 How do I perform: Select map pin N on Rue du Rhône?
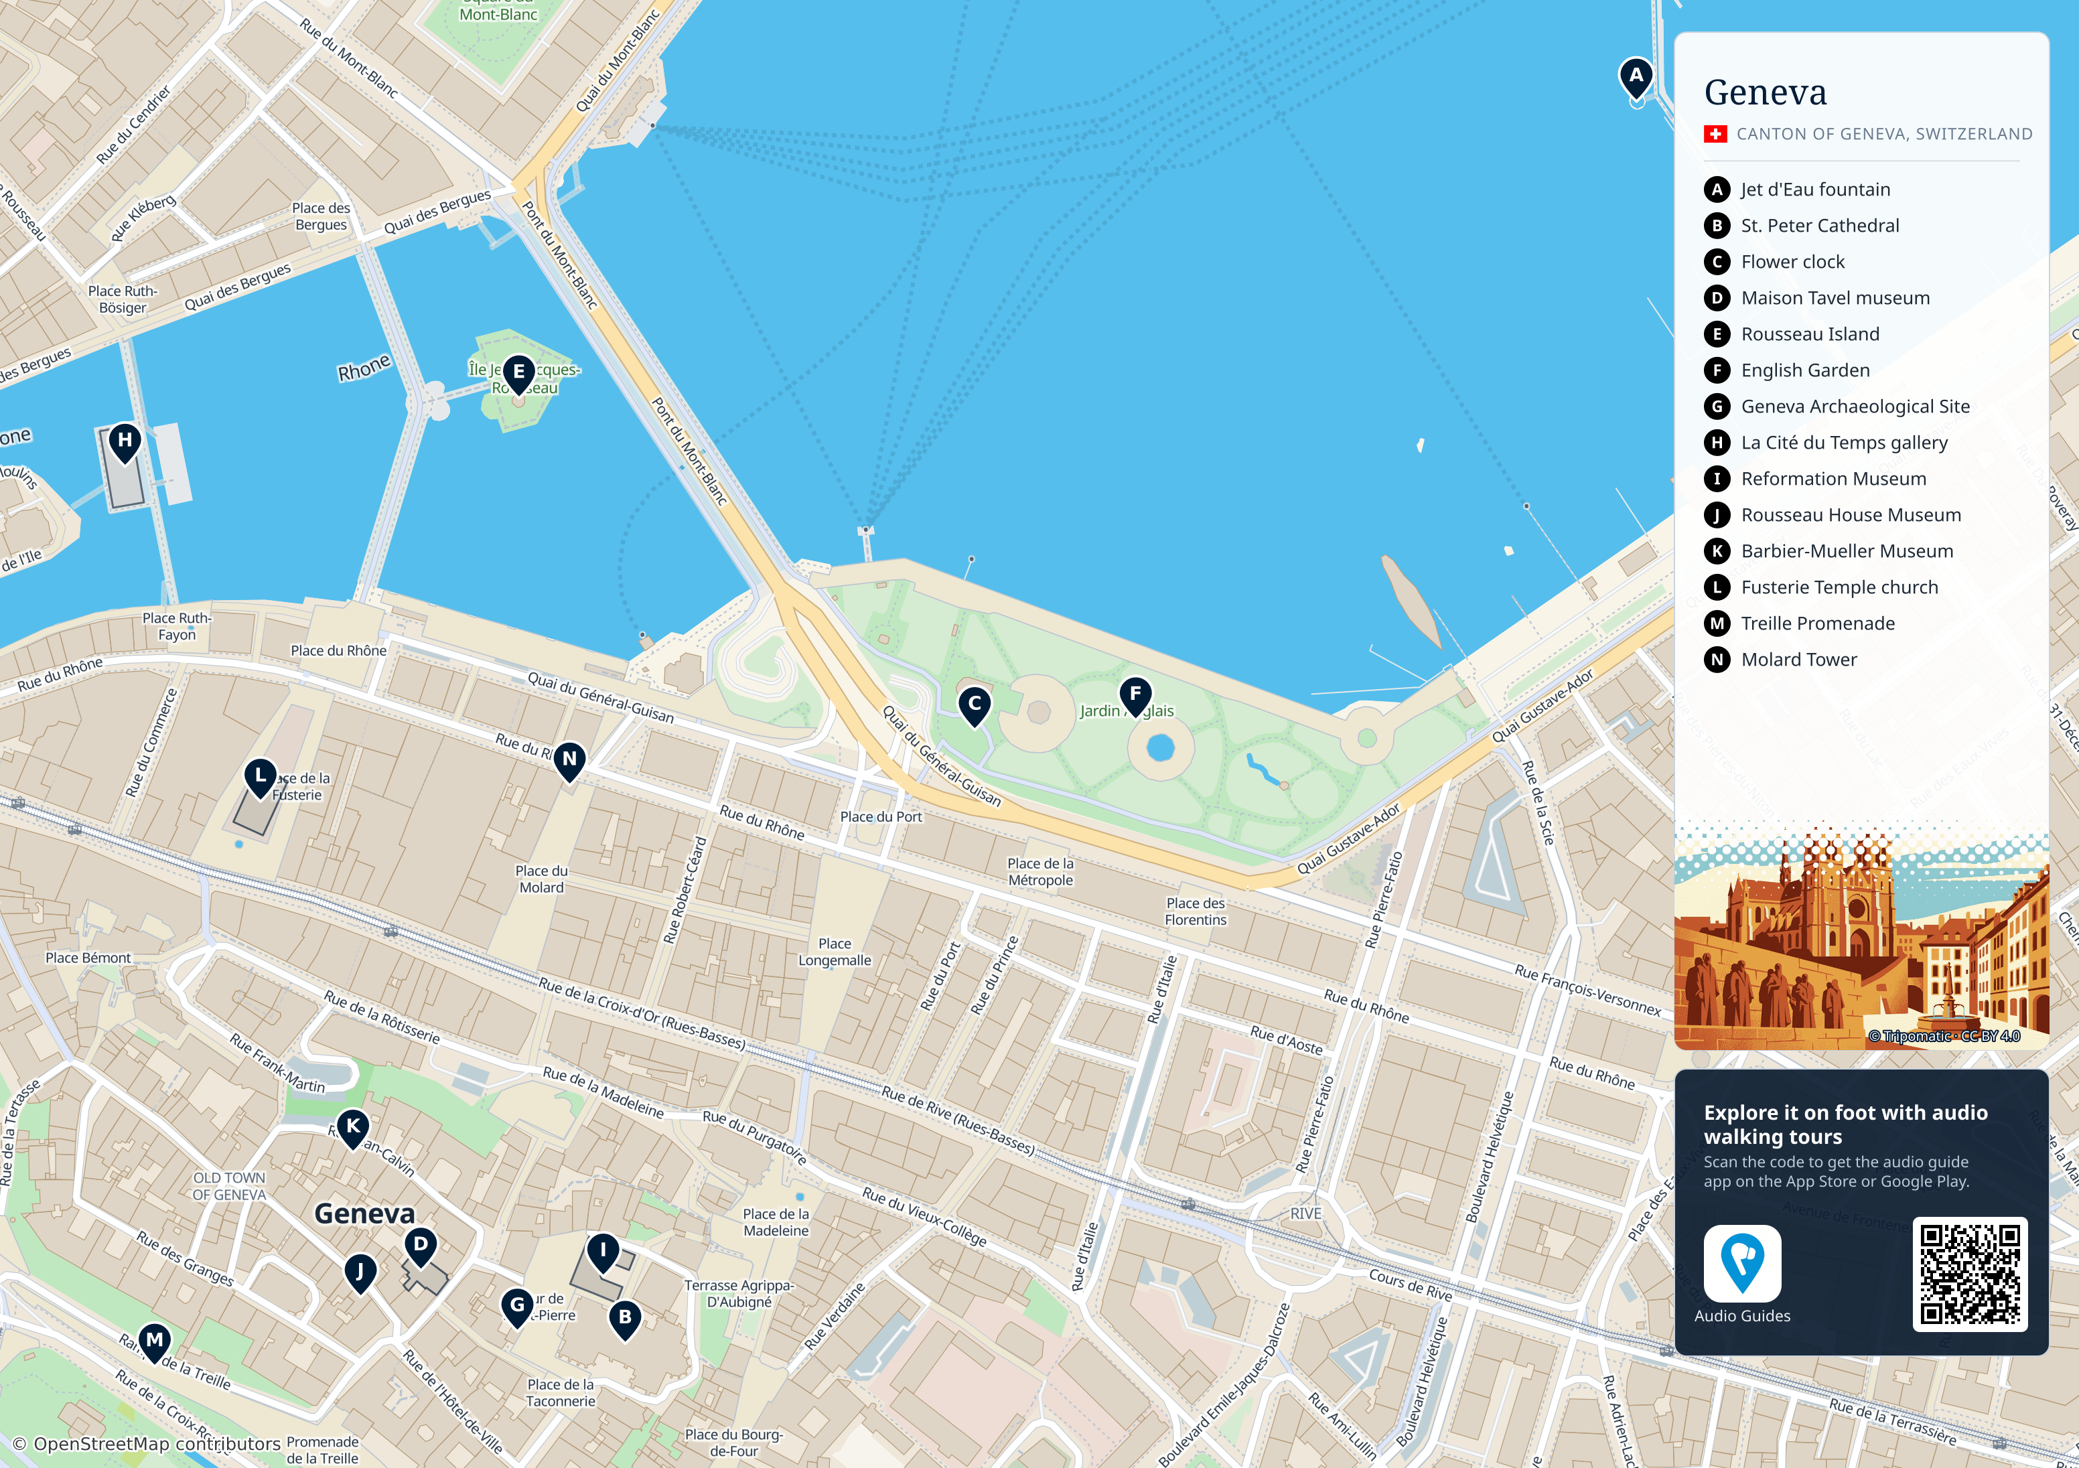569,763
